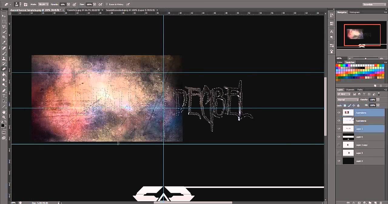388x204 pixels.
Task: Switch to beadphoneskull.png document tab
Action: coord(130,10)
